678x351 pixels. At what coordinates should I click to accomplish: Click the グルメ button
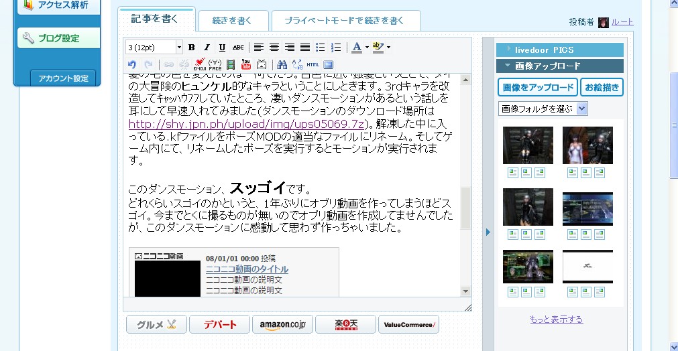(x=156, y=324)
